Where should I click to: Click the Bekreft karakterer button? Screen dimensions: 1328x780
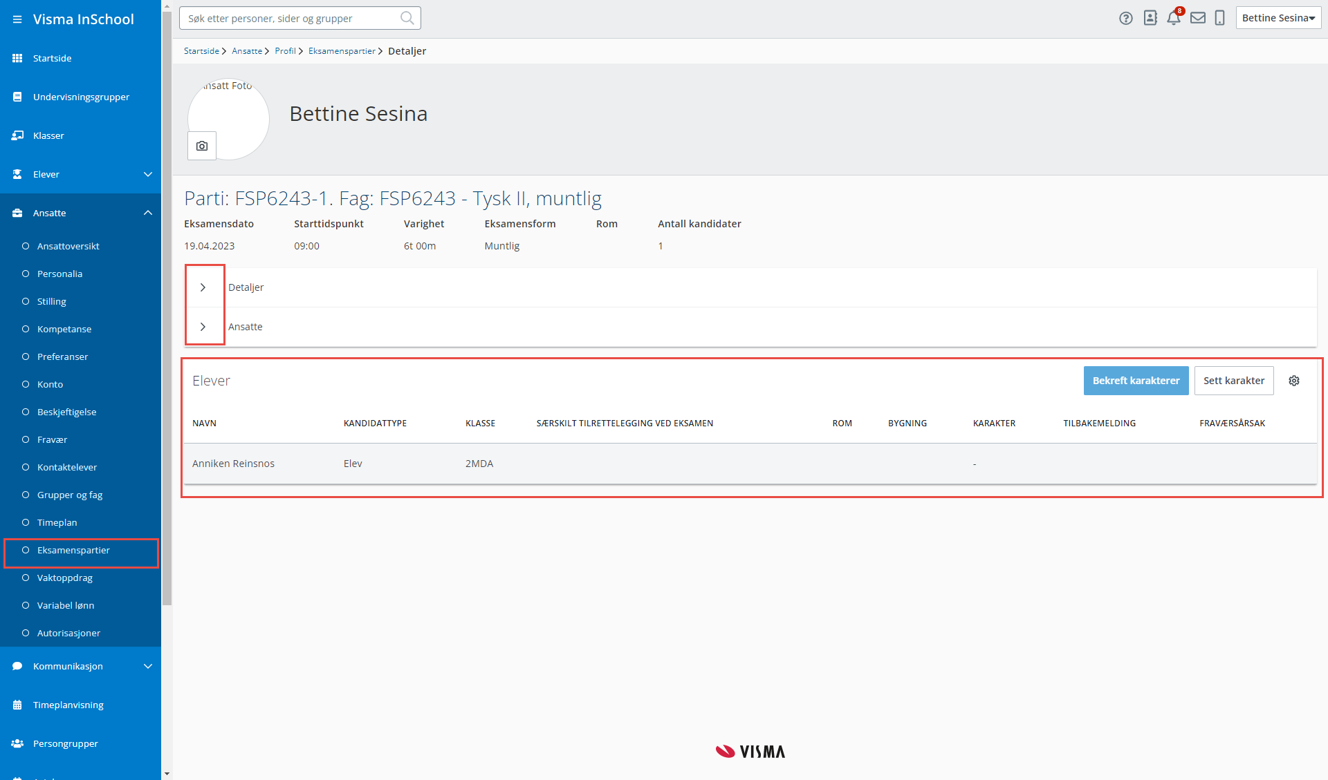pos(1136,381)
